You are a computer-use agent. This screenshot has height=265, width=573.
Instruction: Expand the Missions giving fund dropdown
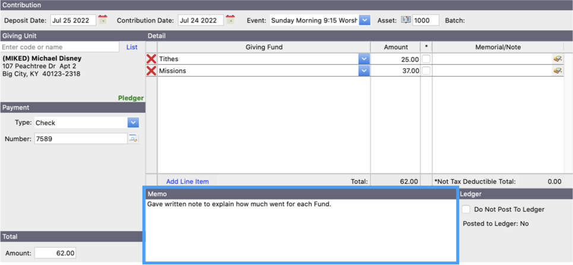[363, 71]
